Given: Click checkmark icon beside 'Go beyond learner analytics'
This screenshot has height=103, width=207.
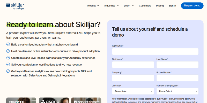Looking at the screenshot, I should [x=8, y=71].
